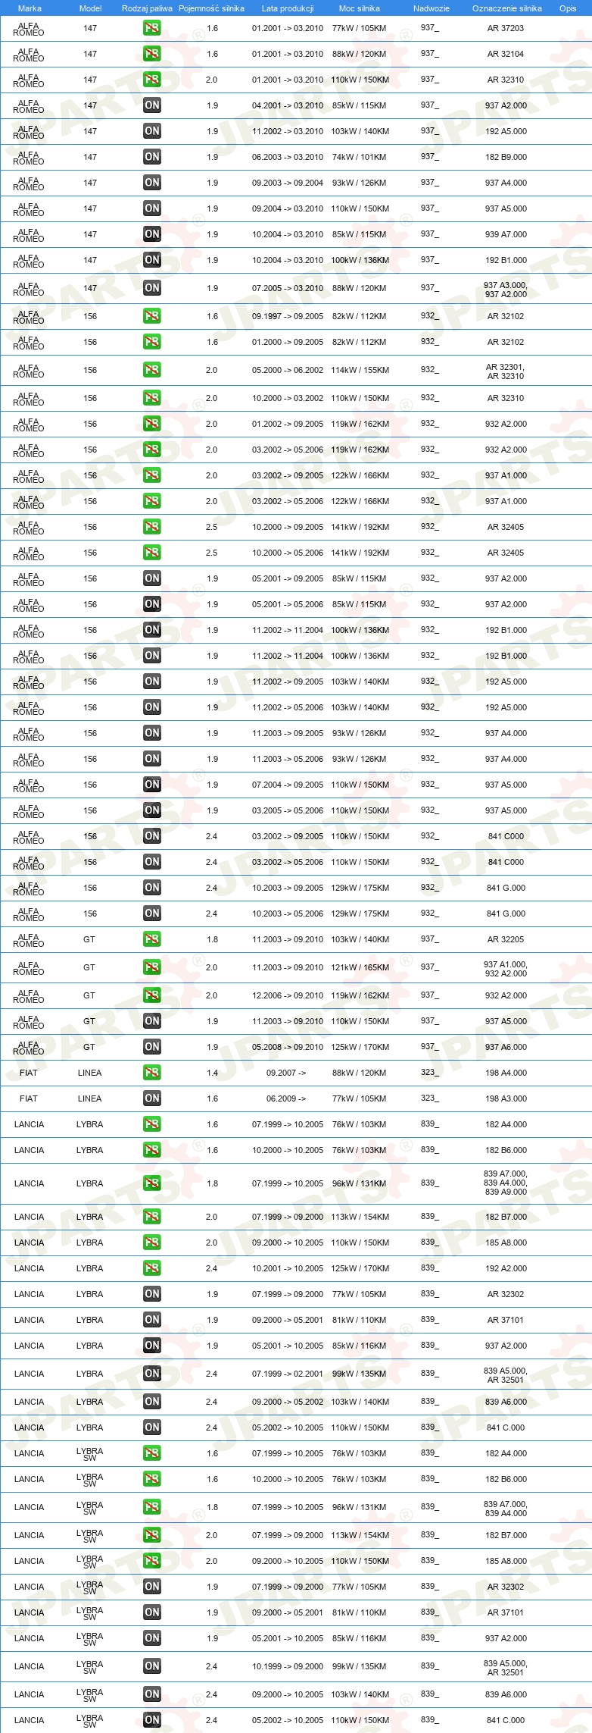The height and width of the screenshot is (1733, 592).
Task: Select engine codes AR 32301, AR 32310
Action: [x=505, y=371]
